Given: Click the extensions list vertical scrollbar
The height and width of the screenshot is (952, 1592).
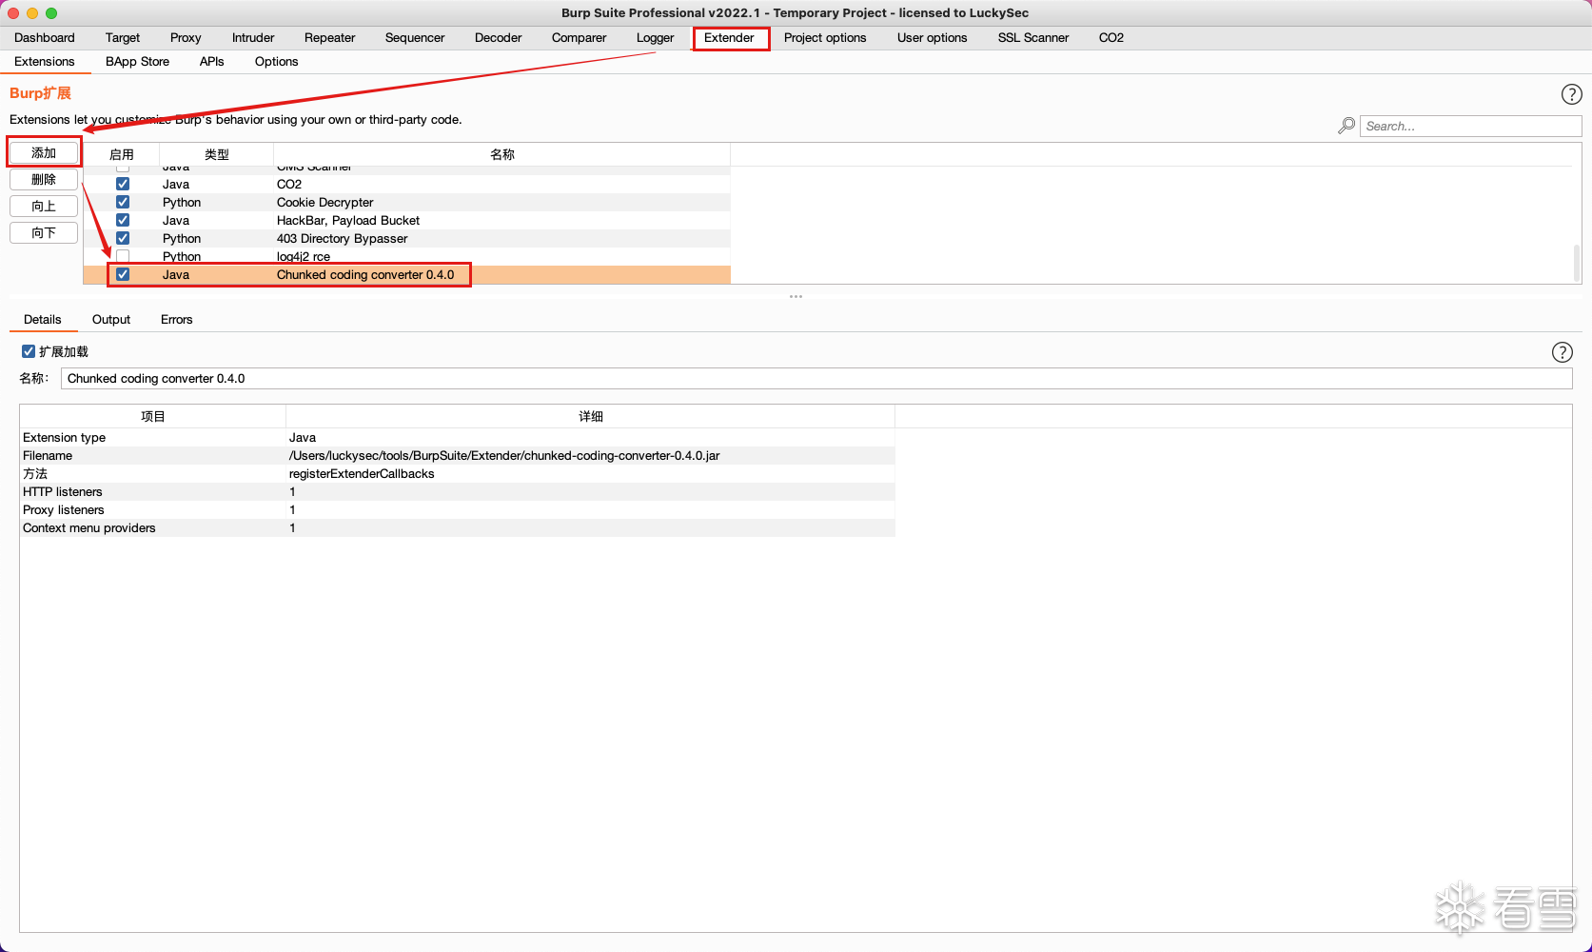Looking at the screenshot, I should (1576, 262).
